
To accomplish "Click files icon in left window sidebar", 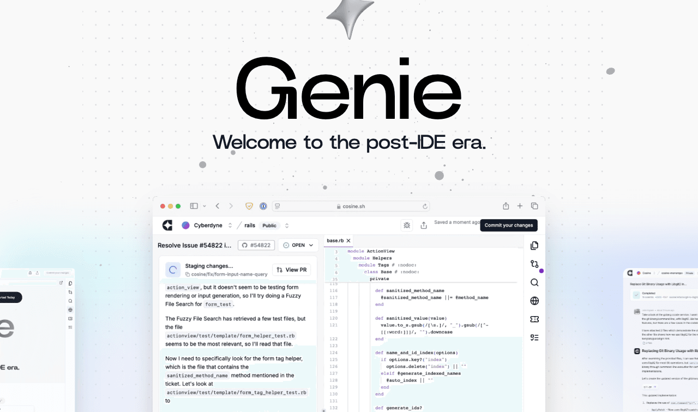I will point(70,283).
